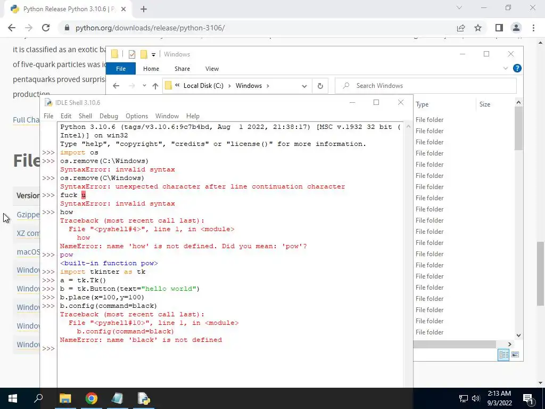
Task: Click the taskbar clock showing 2:13 AM
Action: coord(499,398)
